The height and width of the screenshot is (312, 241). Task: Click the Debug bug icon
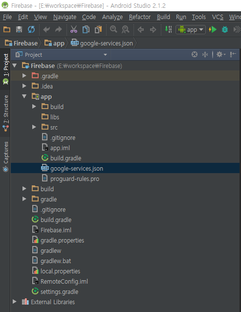pyautogui.click(x=225, y=29)
